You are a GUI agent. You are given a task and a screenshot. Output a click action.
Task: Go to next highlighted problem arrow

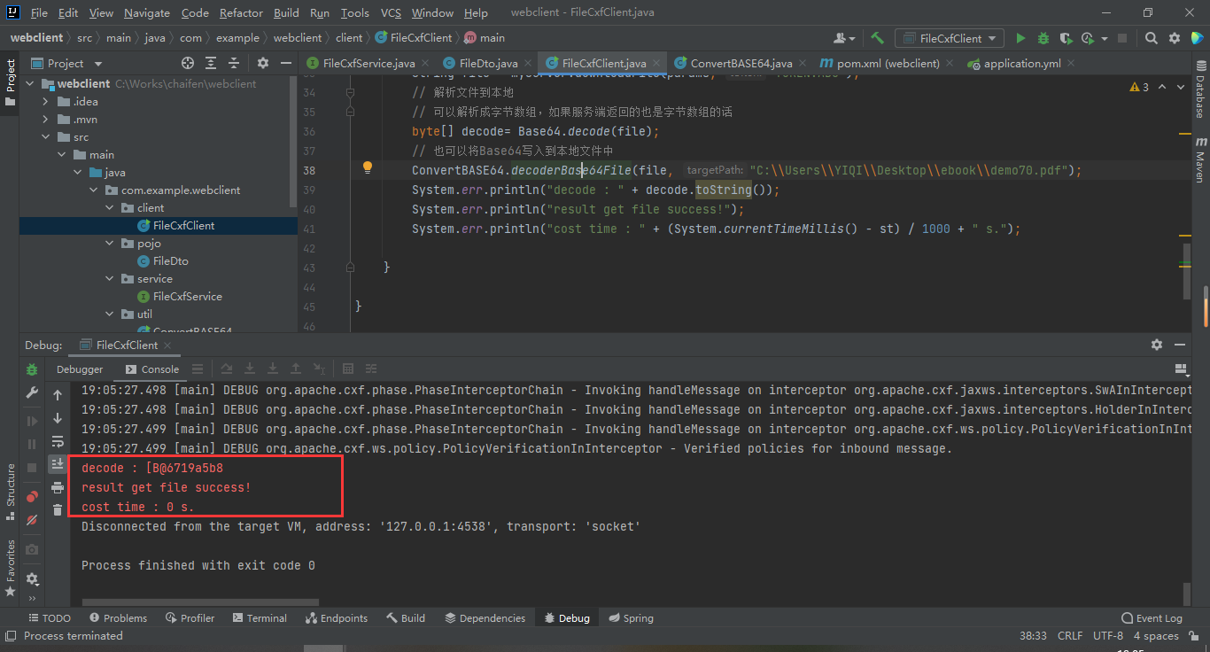tap(1182, 87)
